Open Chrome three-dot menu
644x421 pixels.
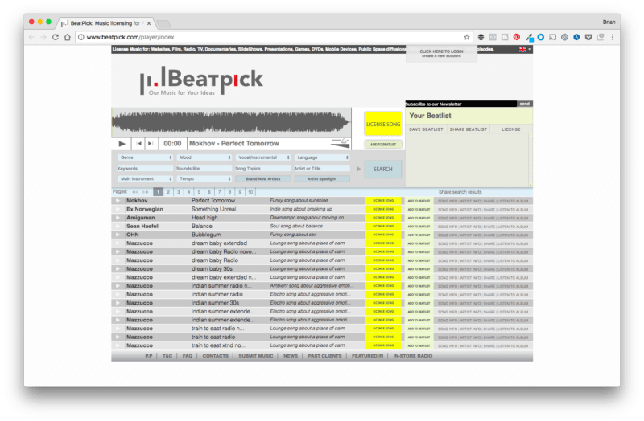(613, 37)
